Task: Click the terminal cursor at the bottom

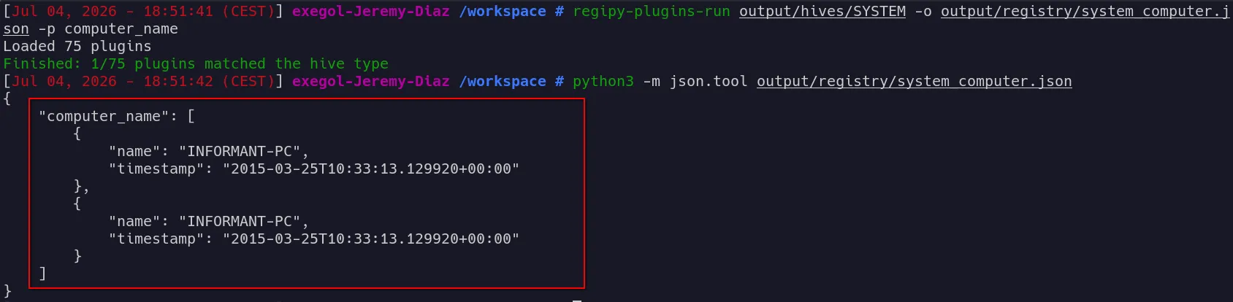Action: [577, 300]
